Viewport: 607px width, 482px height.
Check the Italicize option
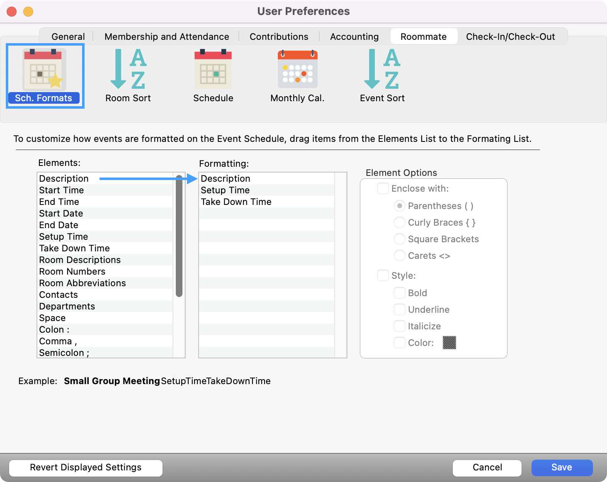[x=400, y=326]
